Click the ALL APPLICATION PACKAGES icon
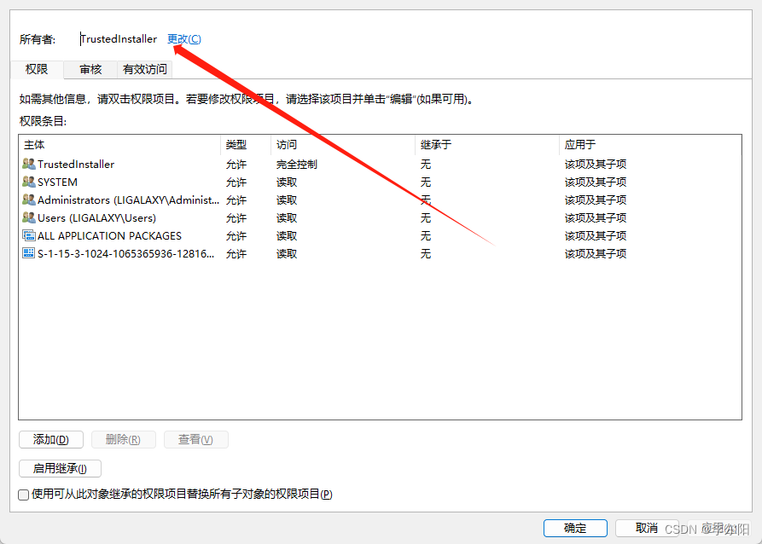The image size is (762, 544). (29, 235)
